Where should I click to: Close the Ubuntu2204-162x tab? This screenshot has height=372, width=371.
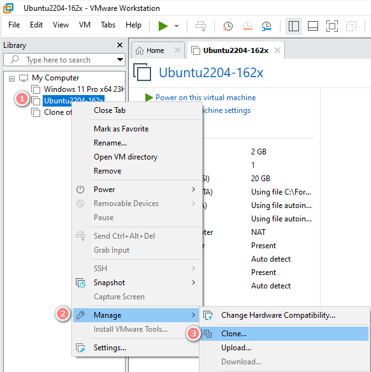pos(277,50)
